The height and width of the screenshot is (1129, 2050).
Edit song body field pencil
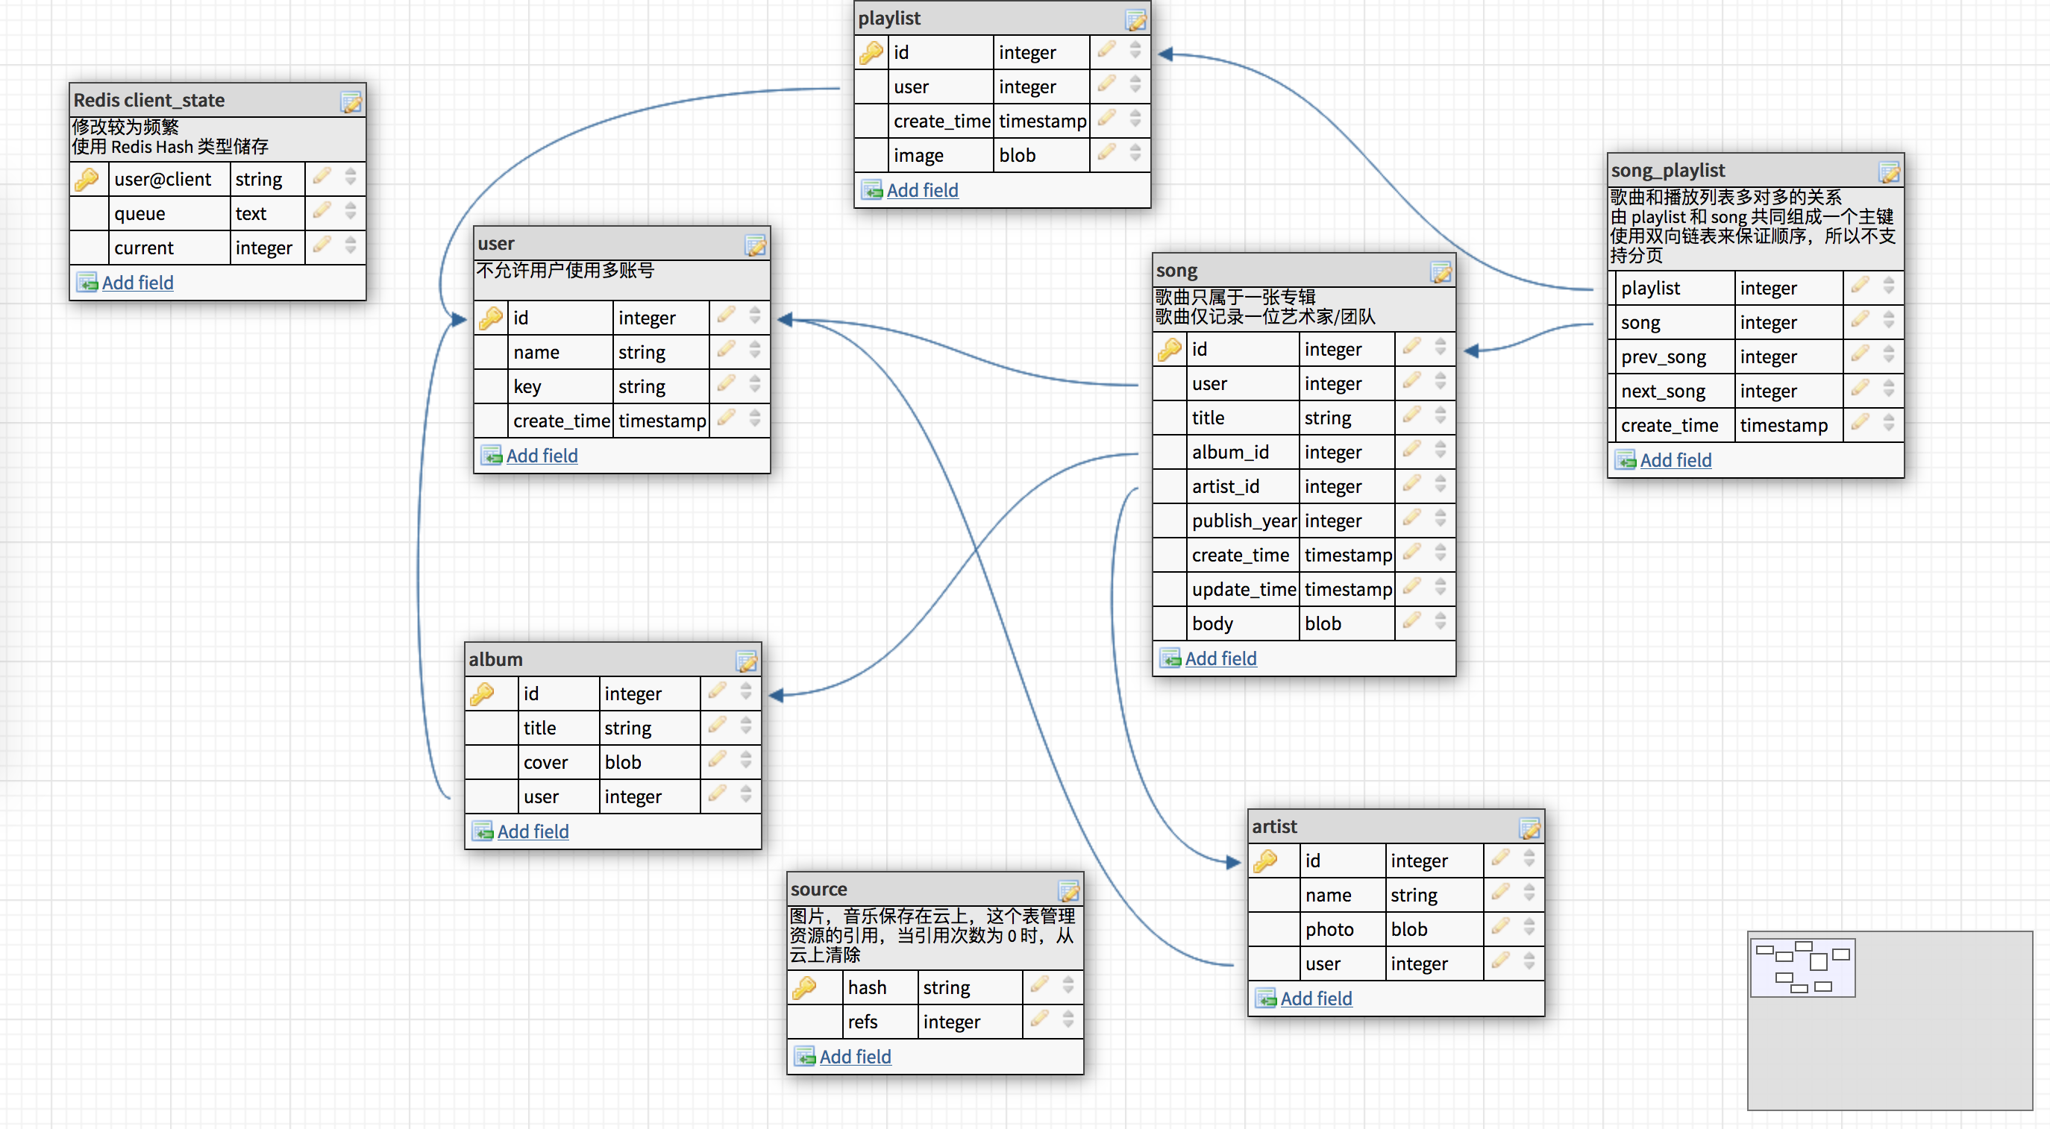point(1411,621)
